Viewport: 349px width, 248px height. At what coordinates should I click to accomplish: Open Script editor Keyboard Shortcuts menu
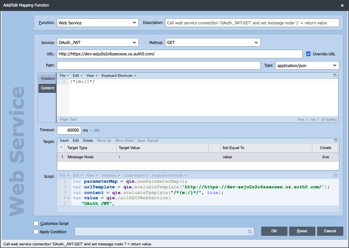pos(169,175)
